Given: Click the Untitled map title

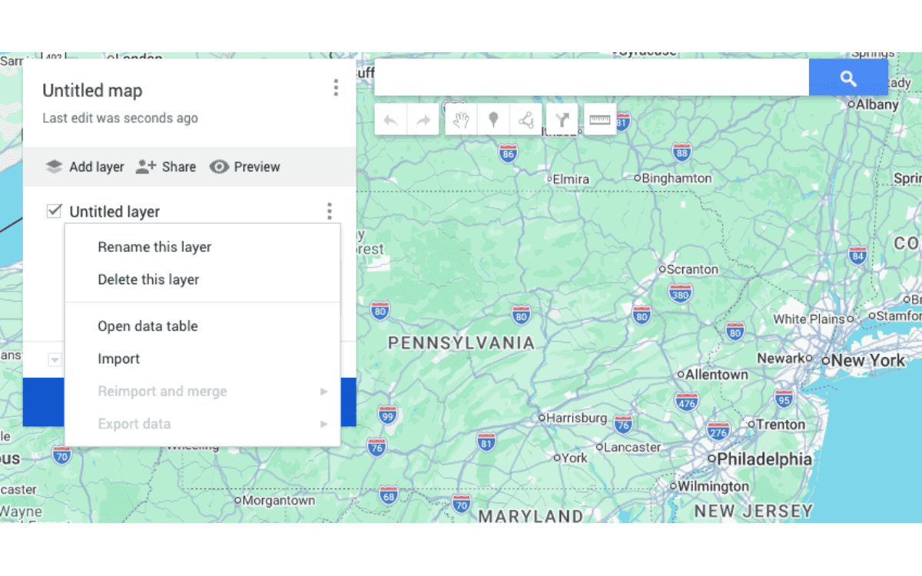Looking at the screenshot, I should coord(92,91).
